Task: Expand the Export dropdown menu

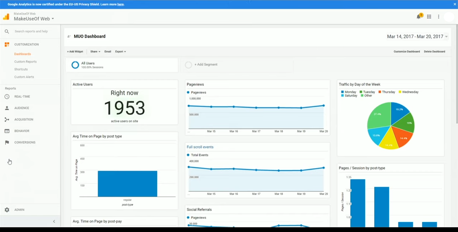Action: click(120, 52)
